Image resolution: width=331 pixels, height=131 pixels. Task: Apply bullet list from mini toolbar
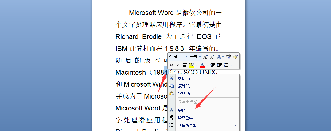pyautogui.click(x=226, y=65)
